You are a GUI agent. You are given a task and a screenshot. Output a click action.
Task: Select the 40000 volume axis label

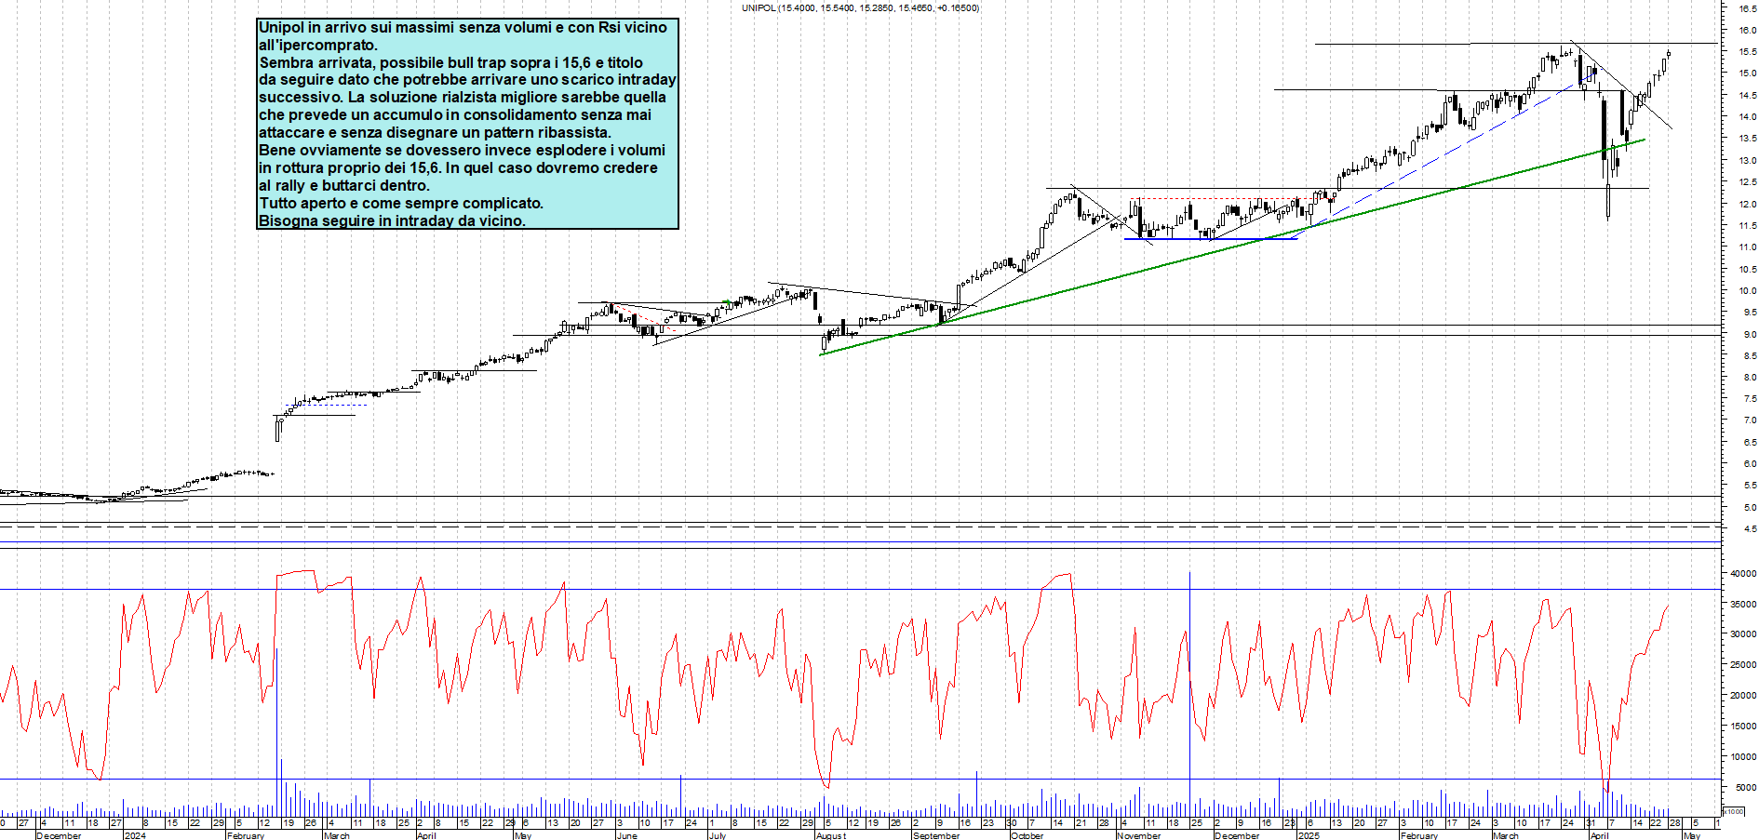click(x=1742, y=574)
